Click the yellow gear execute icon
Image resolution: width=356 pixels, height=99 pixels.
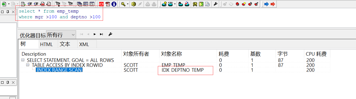tap(133, 4)
